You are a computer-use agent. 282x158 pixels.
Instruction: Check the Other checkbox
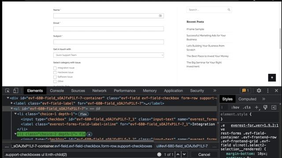click(55, 82)
